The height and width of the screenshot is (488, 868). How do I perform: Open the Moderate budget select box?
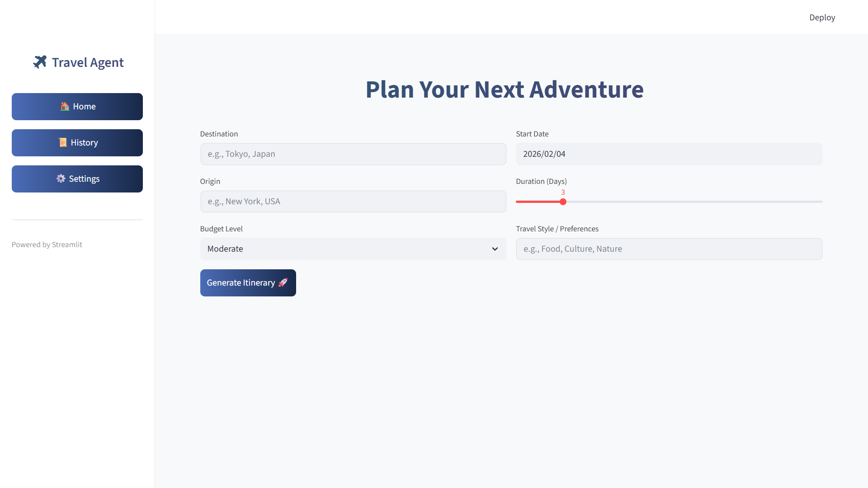point(353,249)
